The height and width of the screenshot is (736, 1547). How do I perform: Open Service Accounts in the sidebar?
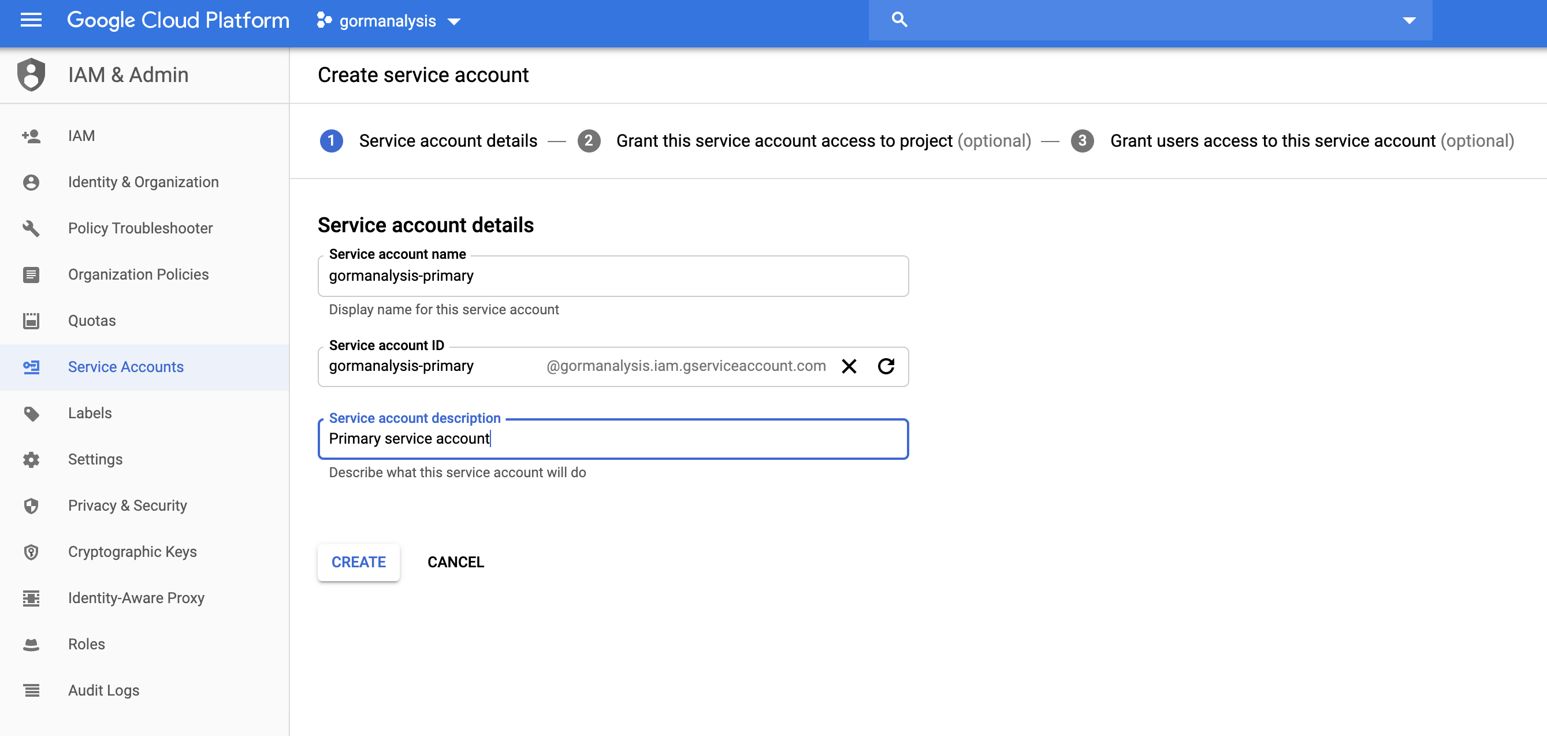(x=125, y=367)
